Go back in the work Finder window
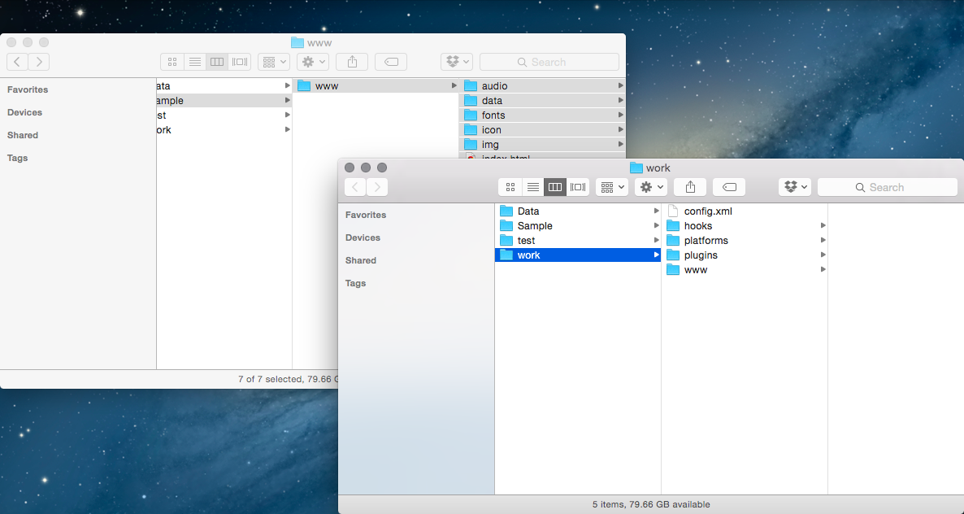This screenshot has width=964, height=514. click(x=355, y=187)
